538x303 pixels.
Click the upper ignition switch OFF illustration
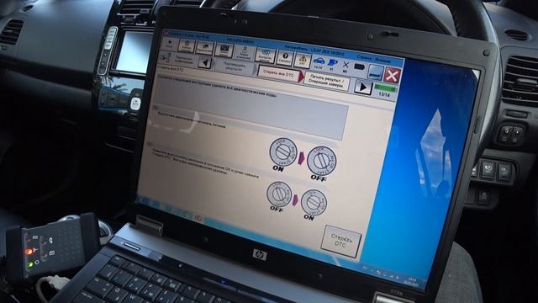(x=321, y=163)
